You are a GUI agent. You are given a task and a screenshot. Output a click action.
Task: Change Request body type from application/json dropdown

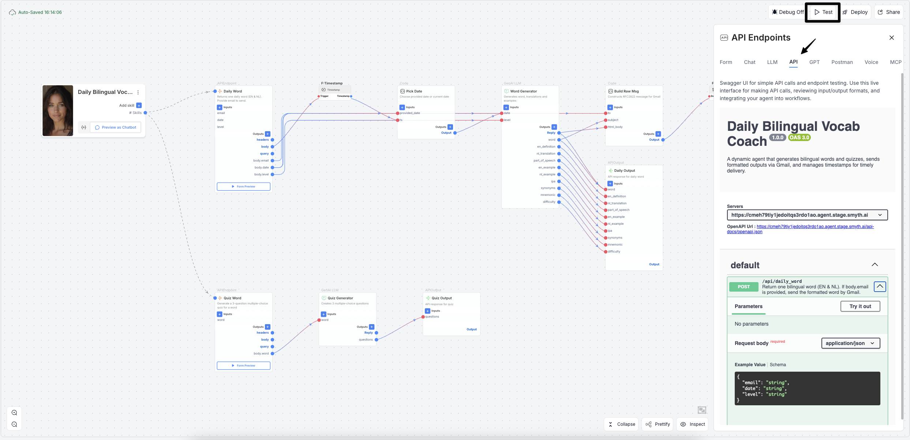click(x=850, y=343)
